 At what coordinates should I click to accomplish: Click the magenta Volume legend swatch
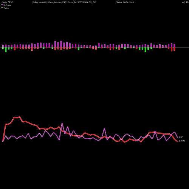point(2,5)
